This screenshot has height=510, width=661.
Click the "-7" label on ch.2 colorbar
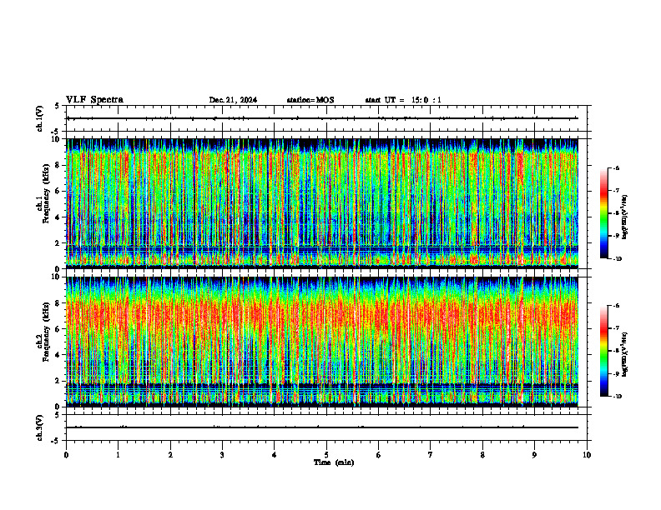tap(616, 328)
